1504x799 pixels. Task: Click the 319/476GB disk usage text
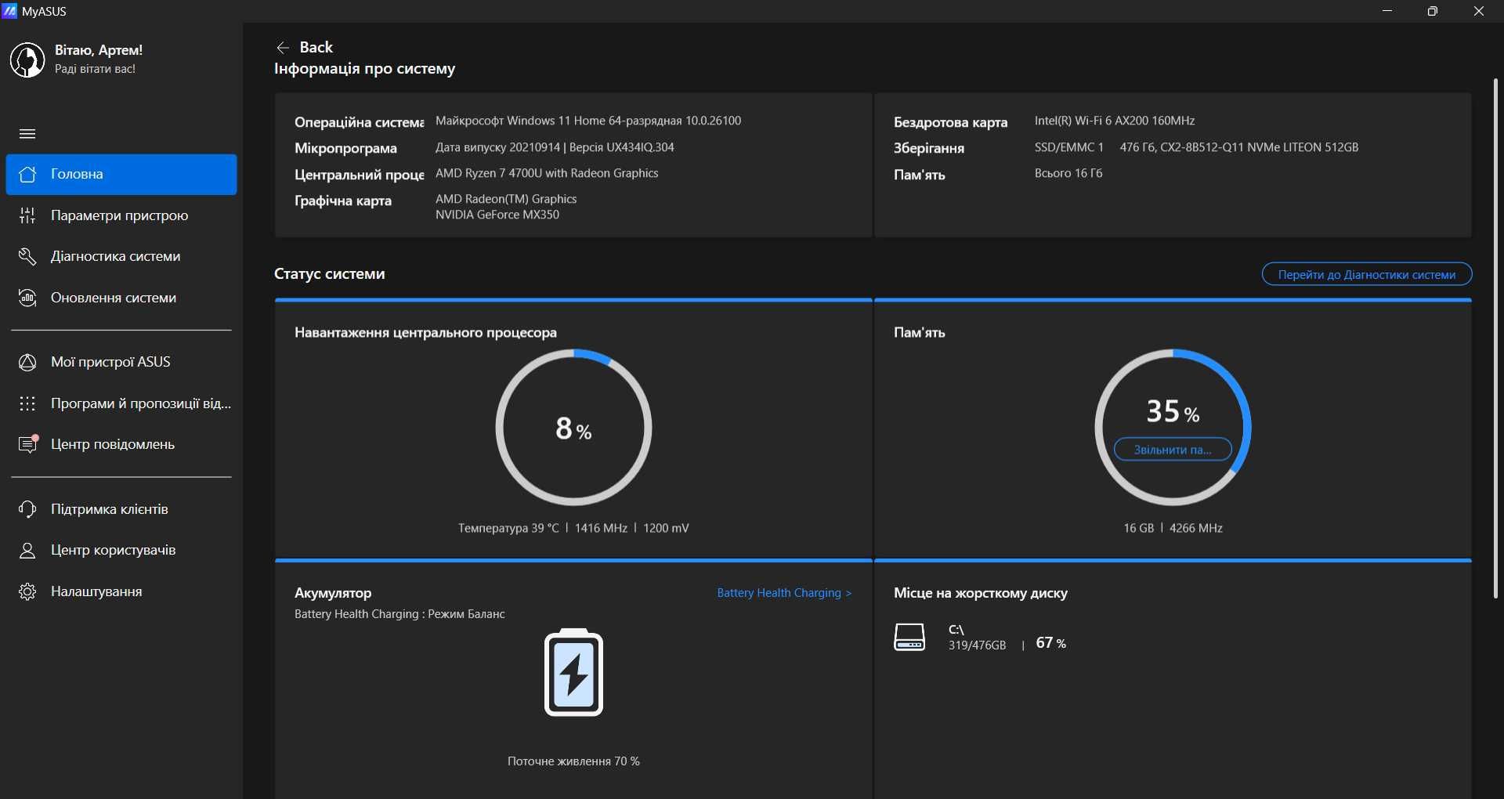(977, 645)
